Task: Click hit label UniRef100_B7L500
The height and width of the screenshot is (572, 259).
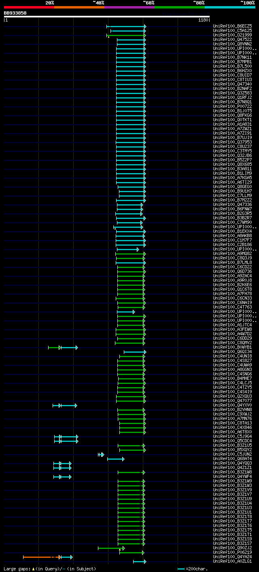Action: (232, 66)
